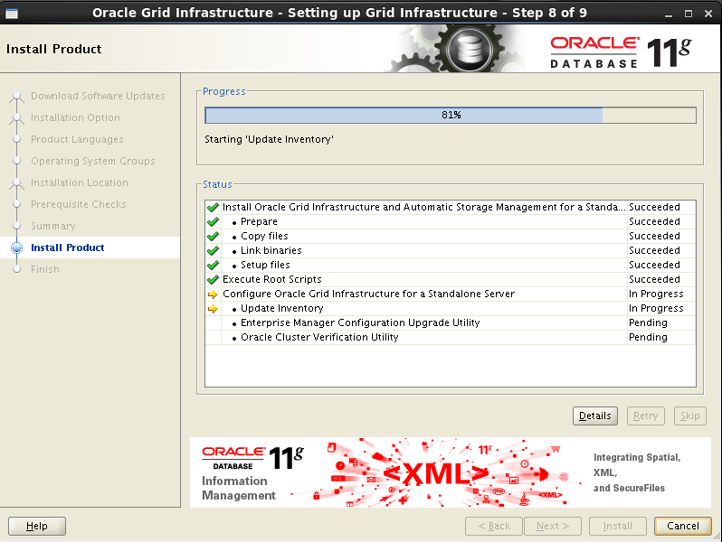Click 'Succeeded' status of Execute Root Scripts
722x542 pixels.
(654, 279)
